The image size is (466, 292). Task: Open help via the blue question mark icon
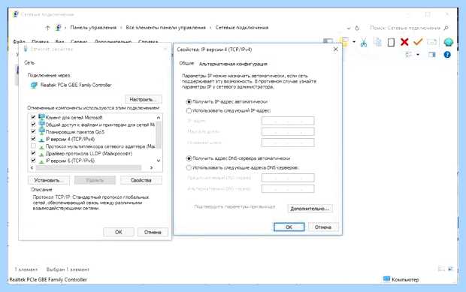point(447,55)
